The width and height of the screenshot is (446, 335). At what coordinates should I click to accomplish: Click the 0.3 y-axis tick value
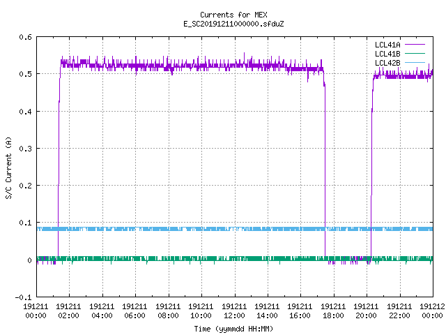pyautogui.click(x=25, y=149)
